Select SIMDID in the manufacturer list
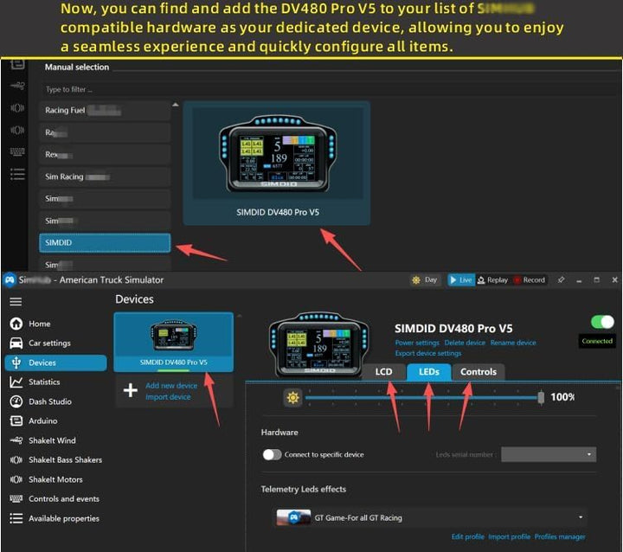623x552 pixels. [105, 242]
